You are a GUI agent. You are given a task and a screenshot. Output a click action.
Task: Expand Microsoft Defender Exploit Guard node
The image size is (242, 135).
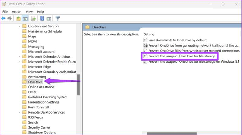point(19,62)
